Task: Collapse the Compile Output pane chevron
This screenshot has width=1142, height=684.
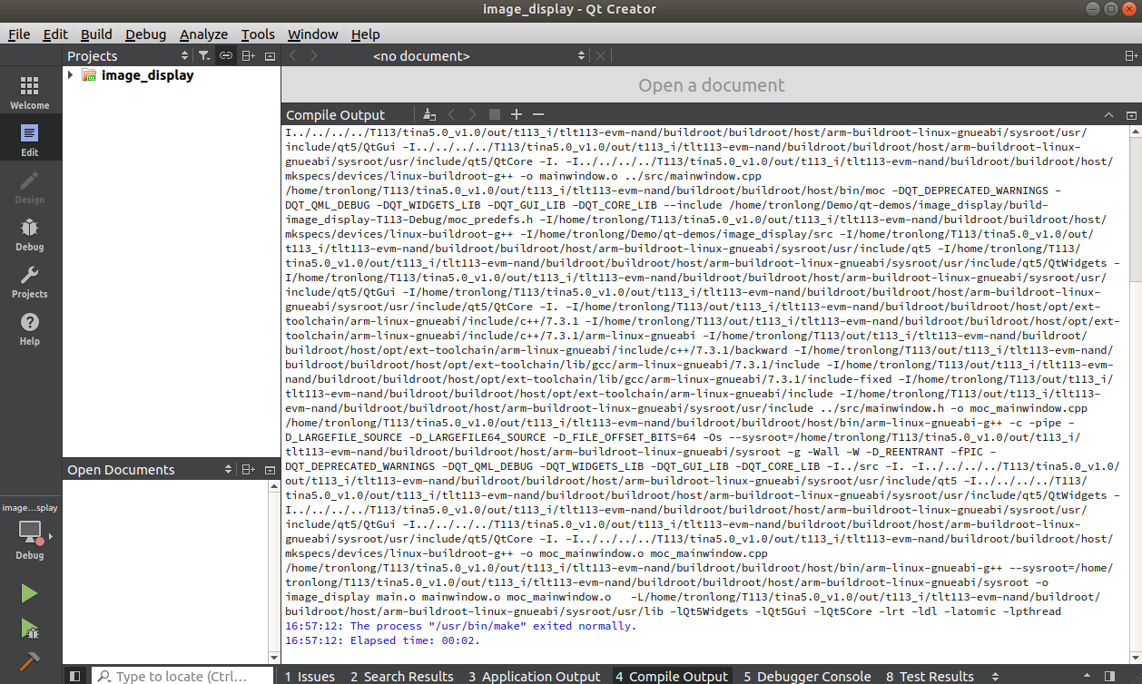Action: (1108, 115)
